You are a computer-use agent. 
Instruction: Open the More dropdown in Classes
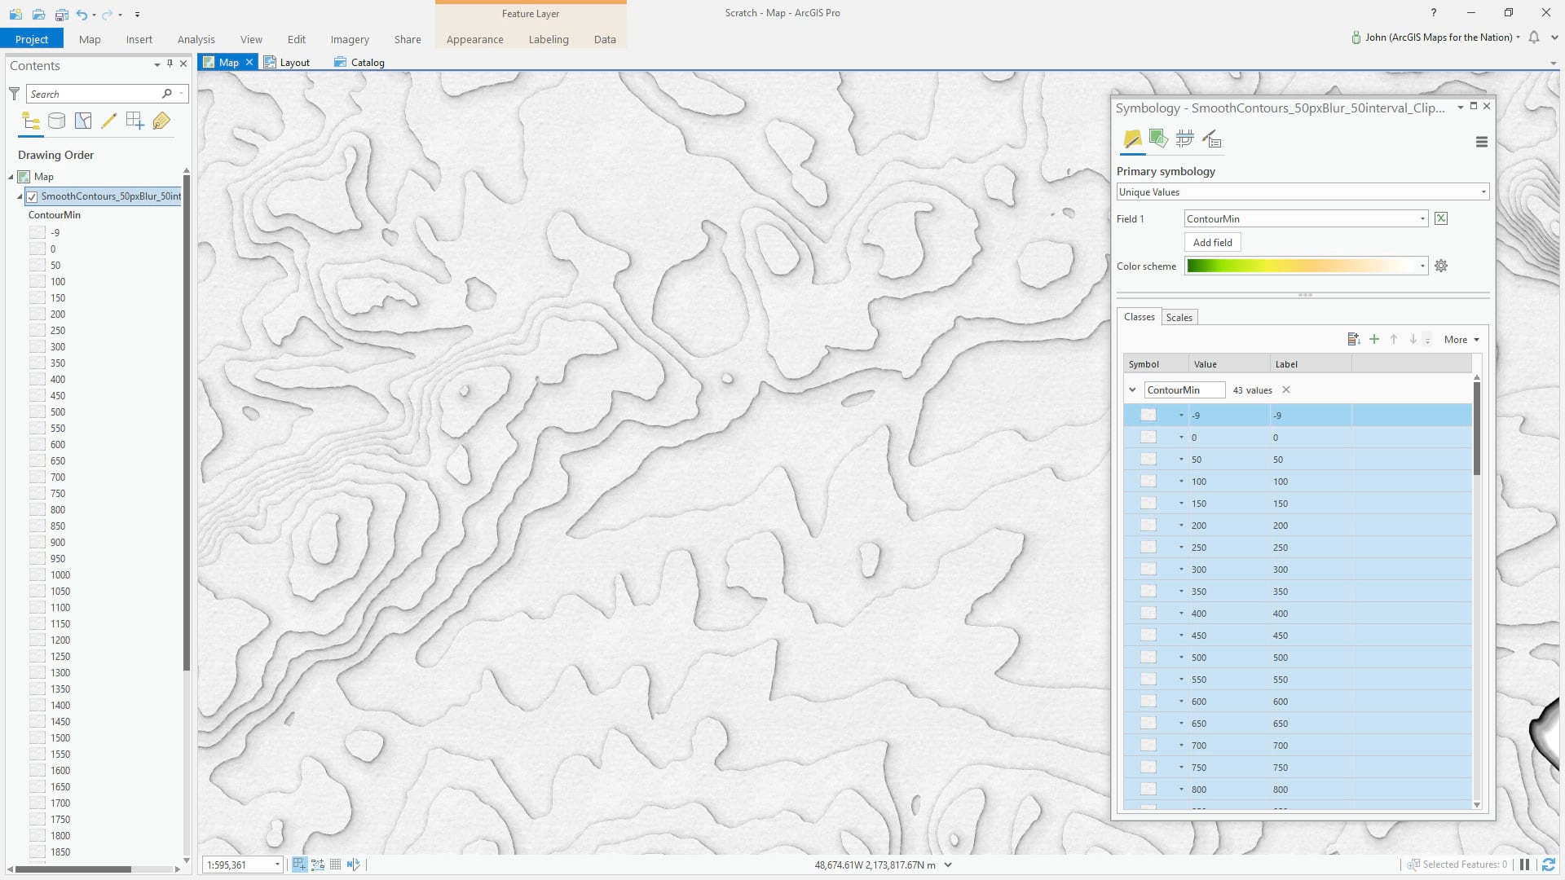coord(1461,340)
